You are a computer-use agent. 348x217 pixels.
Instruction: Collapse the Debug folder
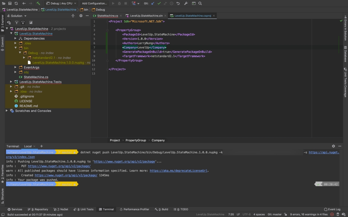pyautogui.click(x=20, y=53)
